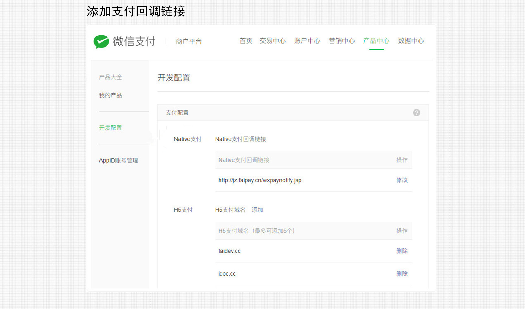The height and width of the screenshot is (309, 525).
Task: Click the Native支付 row label
Action: (187, 139)
